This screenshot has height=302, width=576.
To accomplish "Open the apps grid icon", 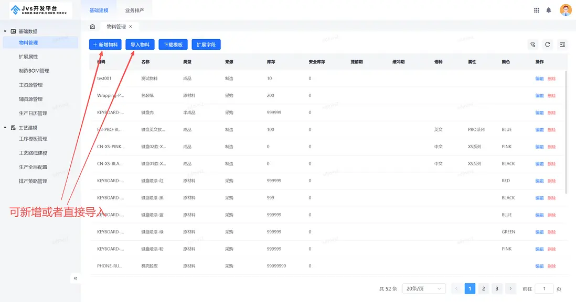I will click(x=536, y=10).
